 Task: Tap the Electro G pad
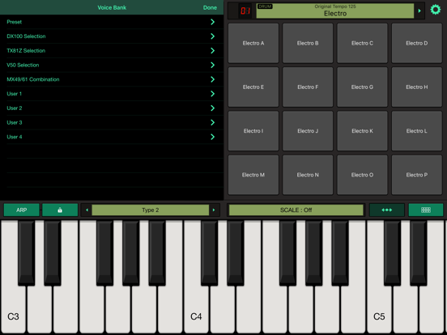(x=362, y=87)
